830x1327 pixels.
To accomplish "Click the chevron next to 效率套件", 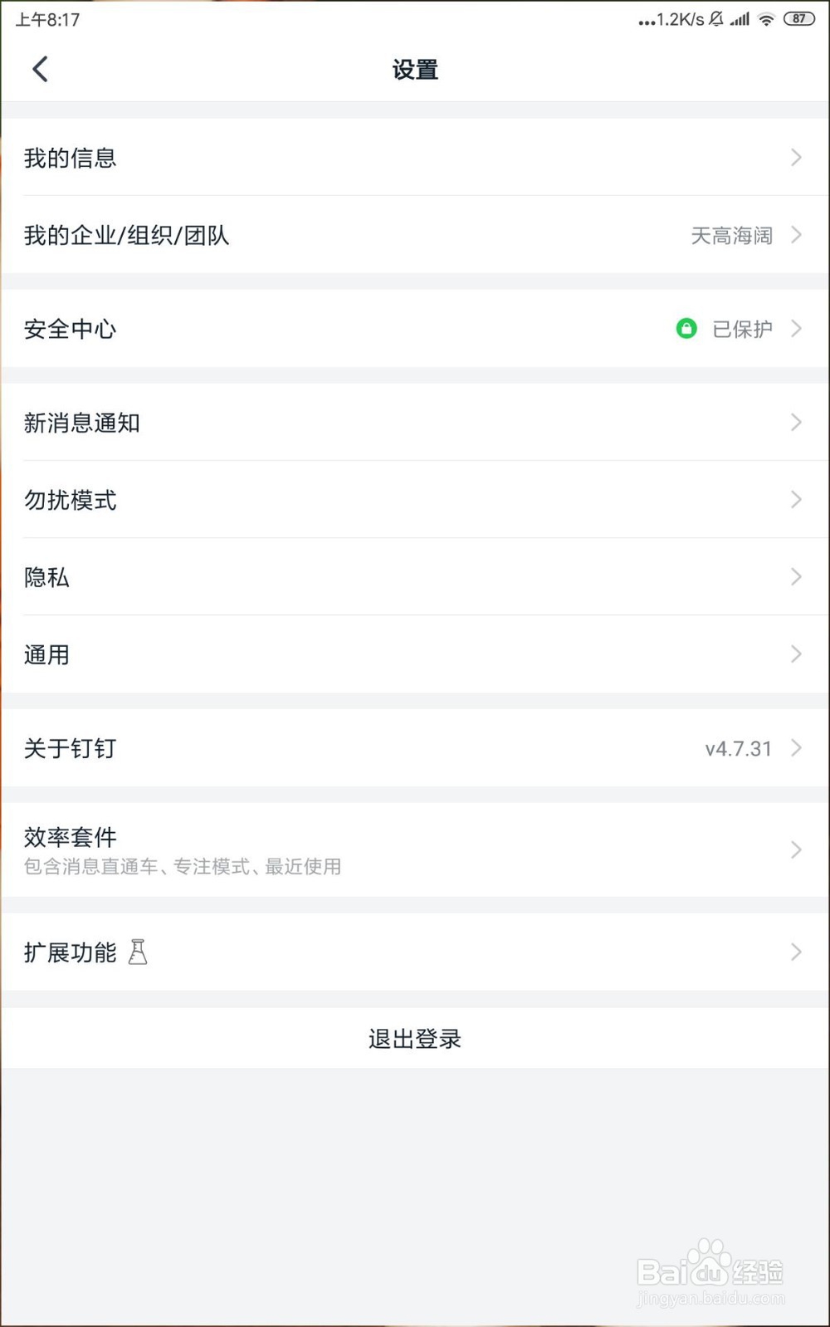I will pyautogui.click(x=795, y=850).
